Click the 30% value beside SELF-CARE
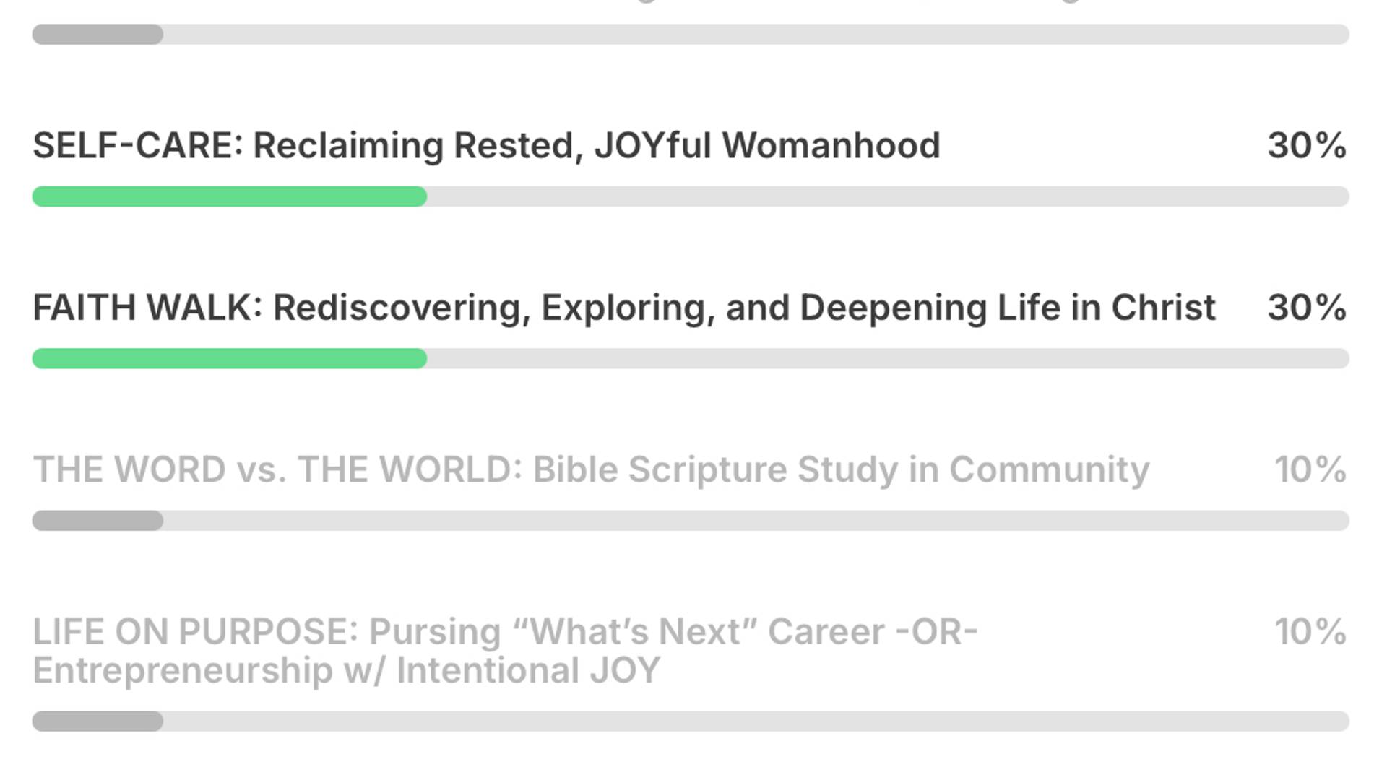Viewport: 1387px width, 780px height. click(x=1306, y=145)
